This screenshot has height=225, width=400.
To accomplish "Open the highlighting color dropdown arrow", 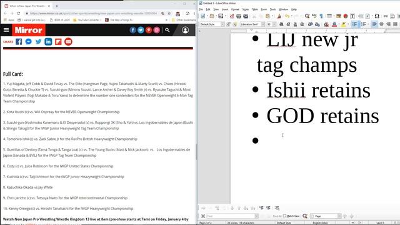I will pyautogui.click(x=348, y=24).
